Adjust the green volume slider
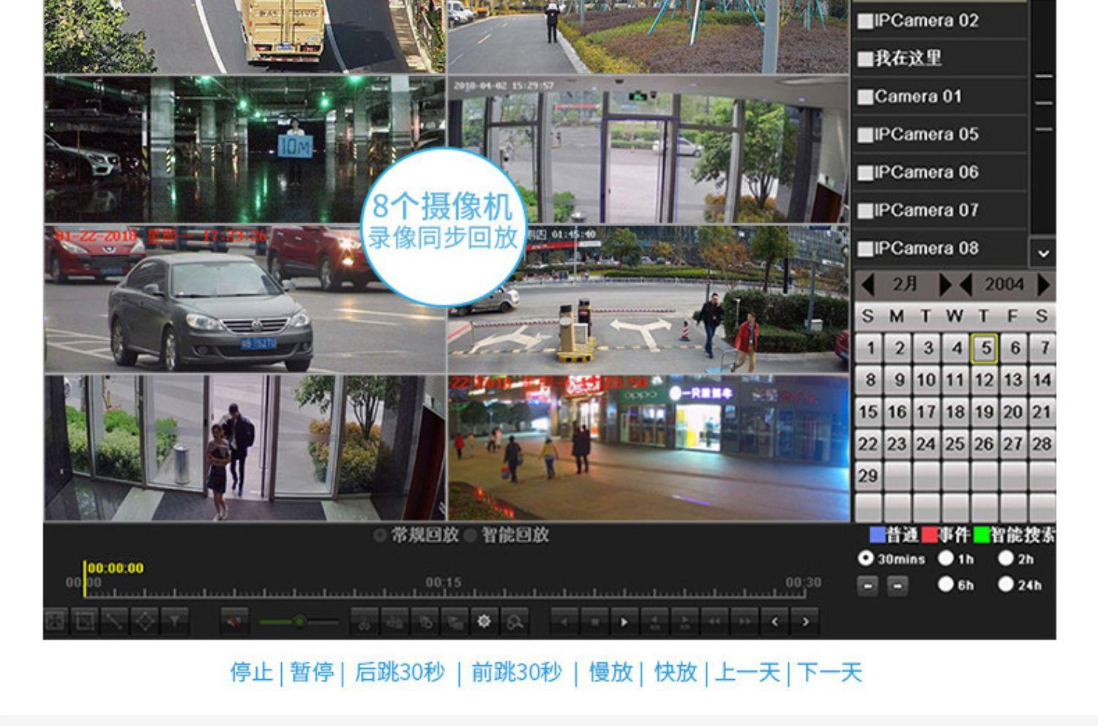1098x726 pixels. [299, 621]
